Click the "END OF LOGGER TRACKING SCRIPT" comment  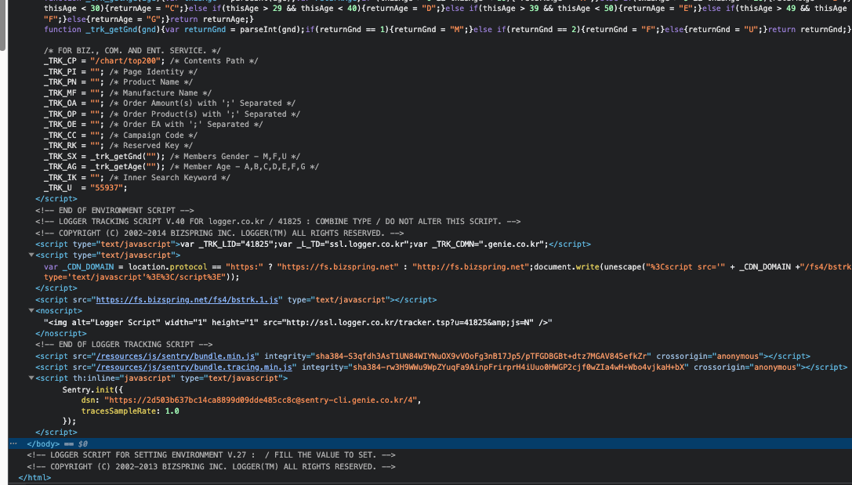point(124,344)
